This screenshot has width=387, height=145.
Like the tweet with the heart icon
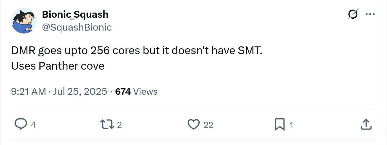point(193,124)
